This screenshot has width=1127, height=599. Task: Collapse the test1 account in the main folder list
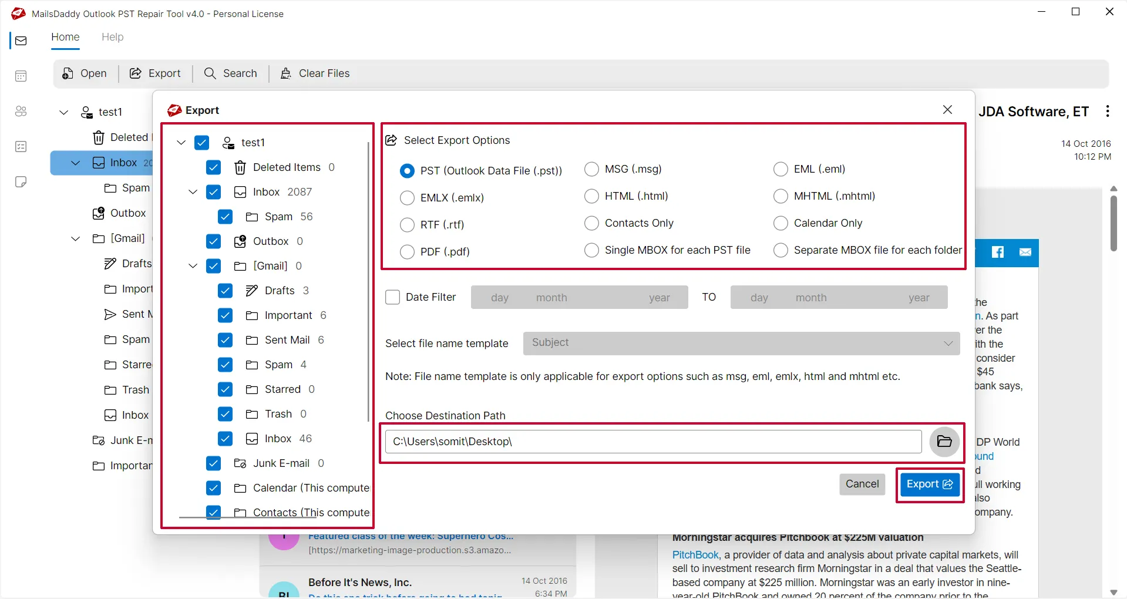coord(64,112)
